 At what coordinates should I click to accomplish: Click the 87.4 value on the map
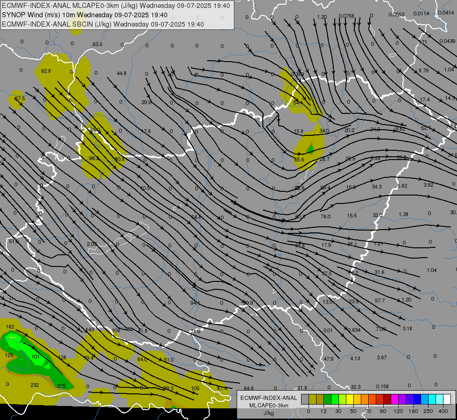[222, 388]
